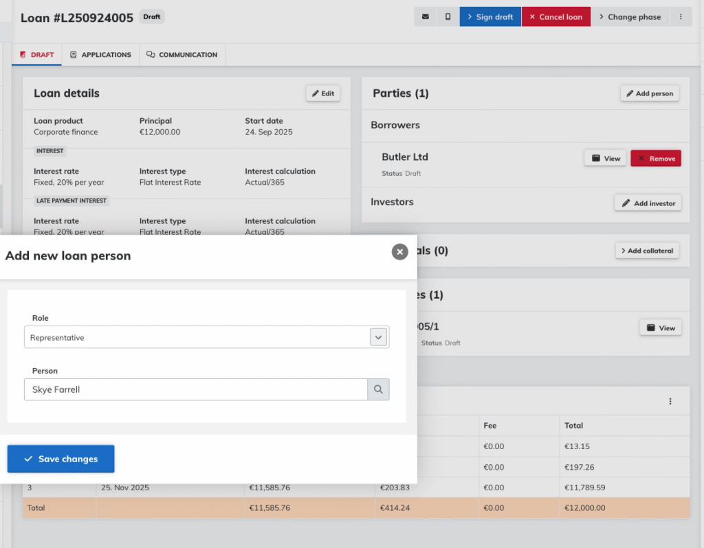The image size is (704, 548).
Task: Remove Butler Ltd from borrowers
Action: [x=655, y=159]
